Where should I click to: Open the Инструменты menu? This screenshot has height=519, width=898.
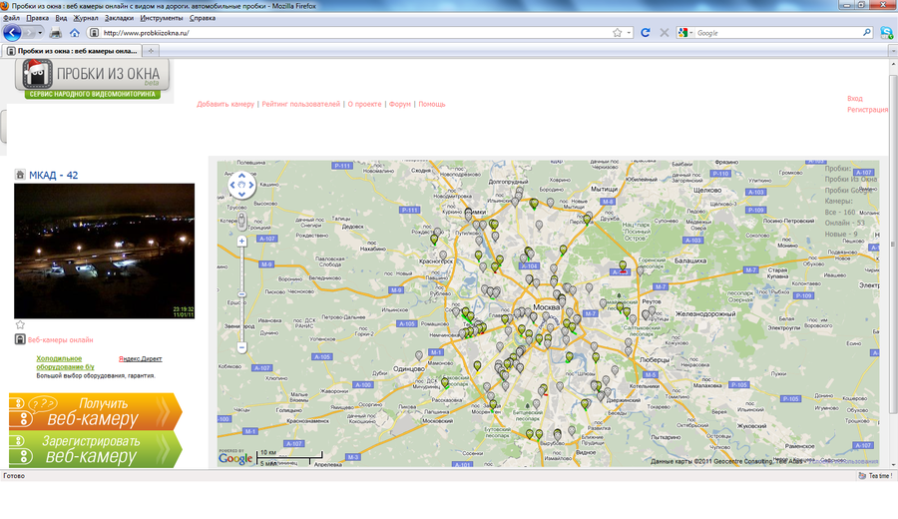161,18
